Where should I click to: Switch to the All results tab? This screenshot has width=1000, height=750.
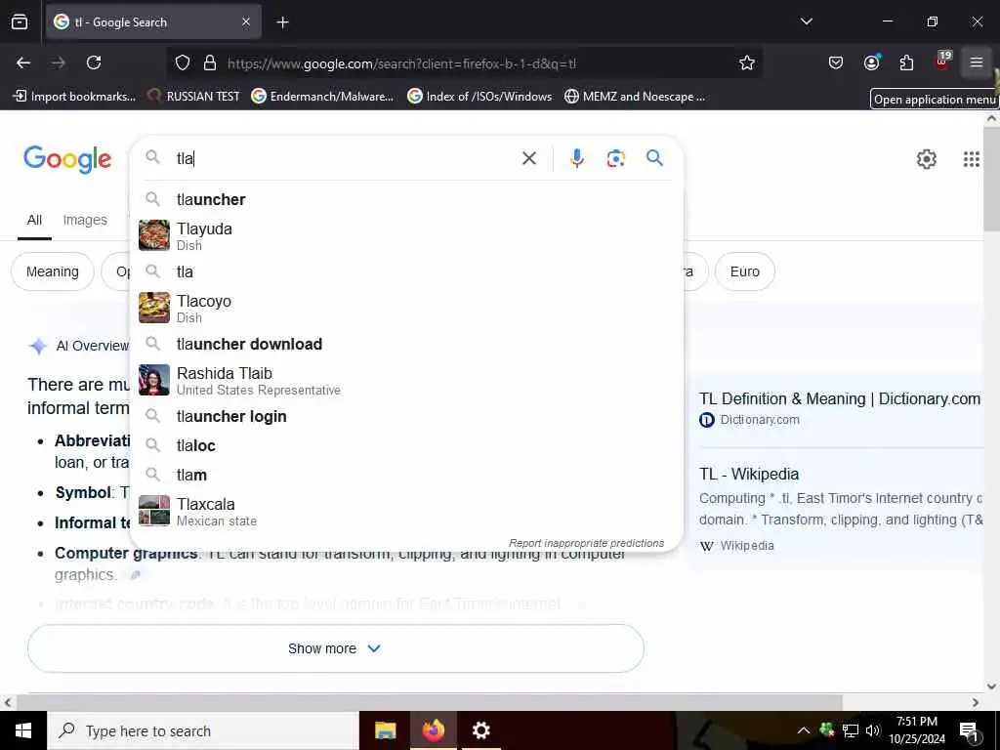[34, 220]
